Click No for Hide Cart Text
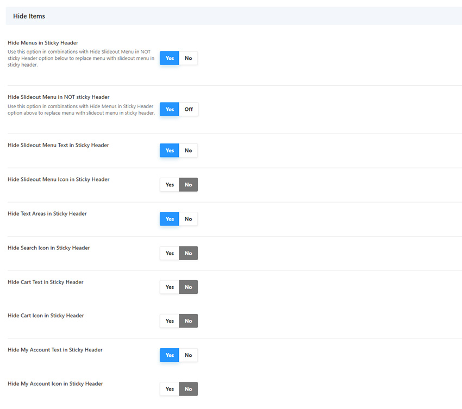 188,287
